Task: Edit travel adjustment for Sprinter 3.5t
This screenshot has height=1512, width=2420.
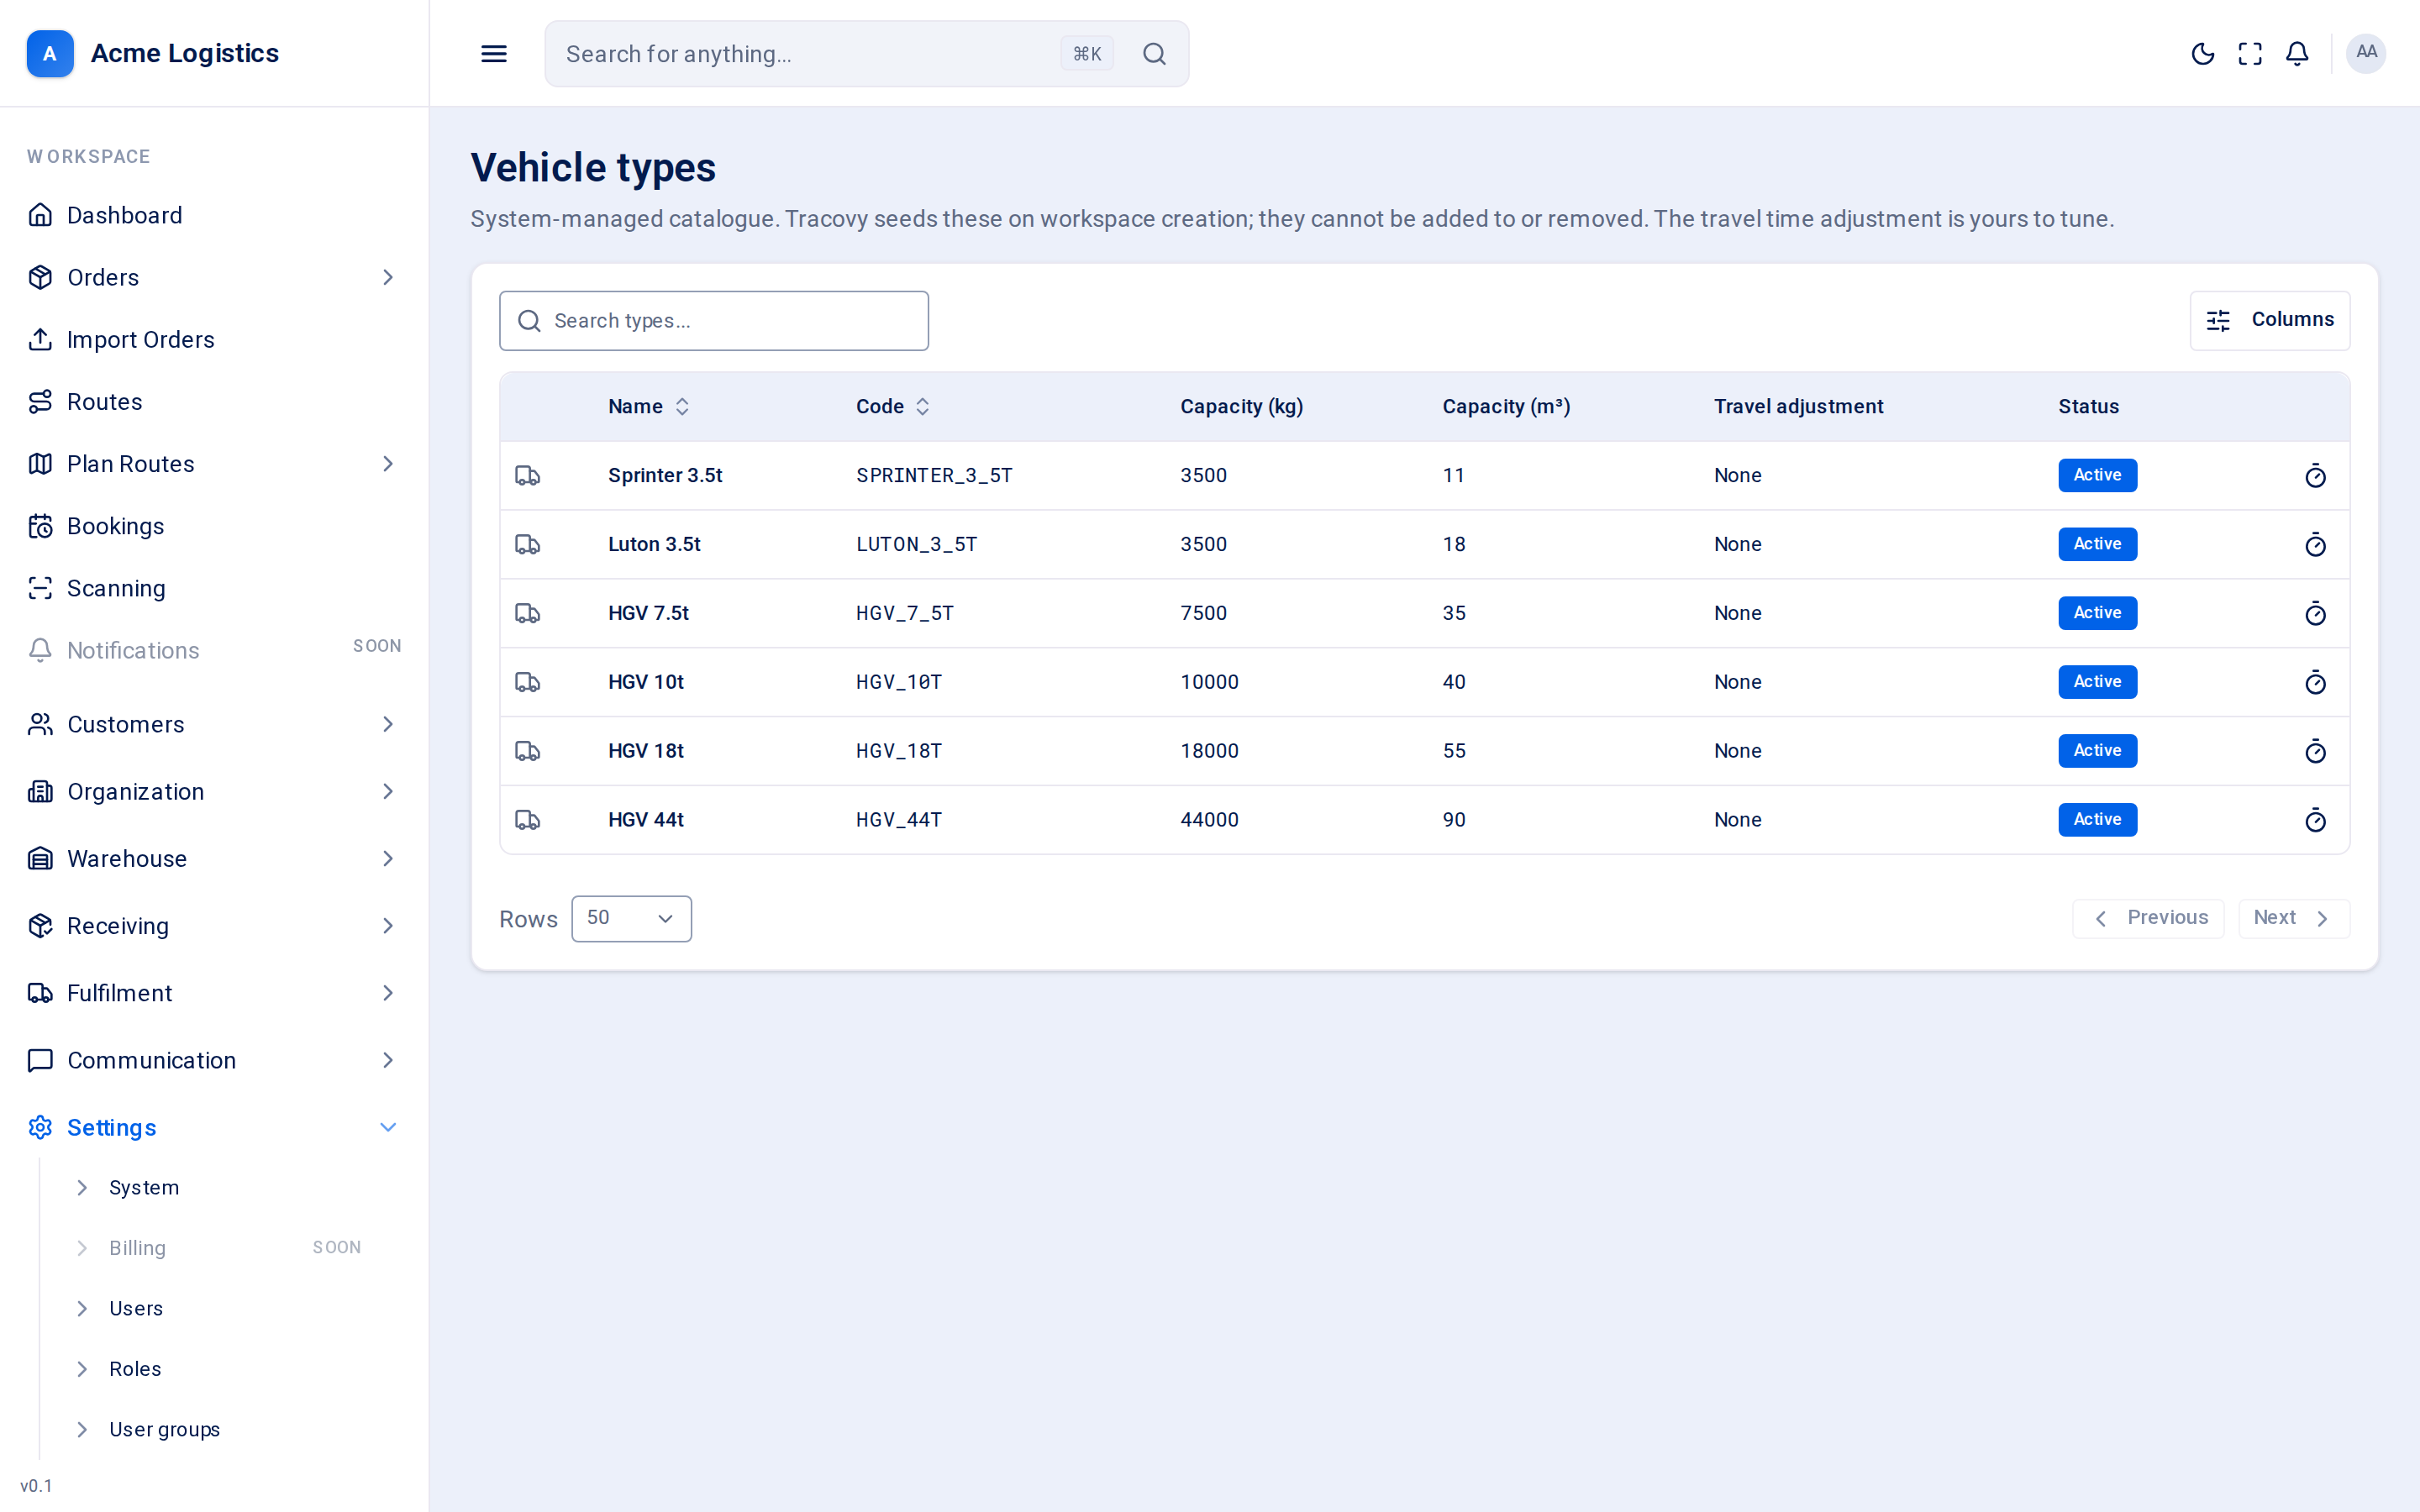Action: coord(2315,476)
